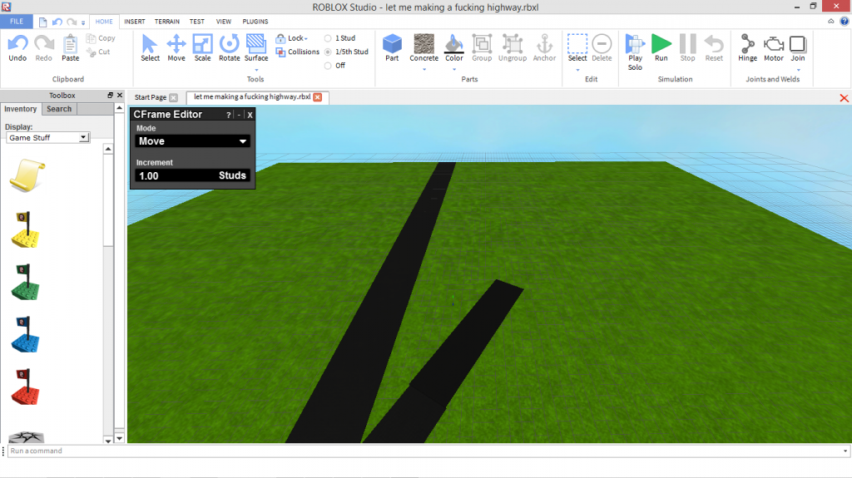Viewport: 852px width, 478px height.
Task: Switch to the INSERT ribbon tab
Action: (x=134, y=22)
